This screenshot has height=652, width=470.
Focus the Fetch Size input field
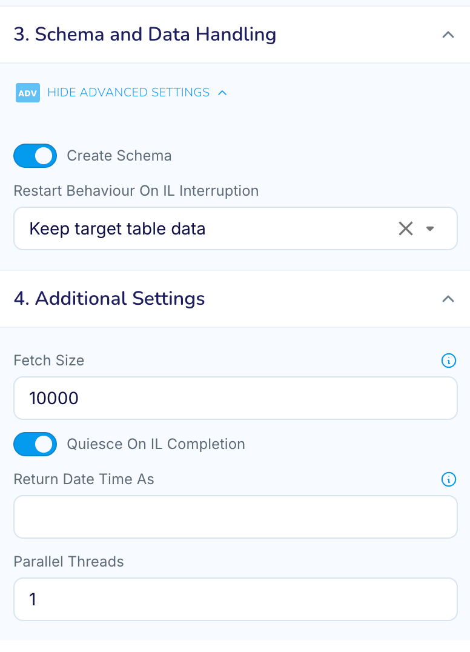(236, 398)
